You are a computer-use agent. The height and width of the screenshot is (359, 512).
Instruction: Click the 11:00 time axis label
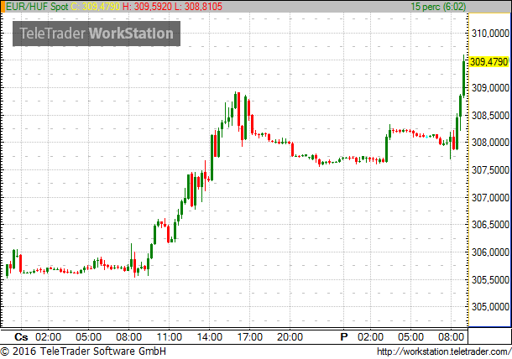[170, 337]
